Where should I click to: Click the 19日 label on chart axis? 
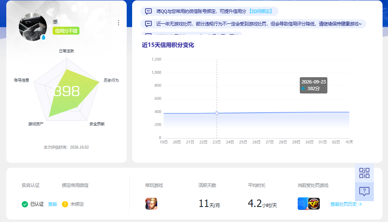pyautogui.click(x=163, y=142)
